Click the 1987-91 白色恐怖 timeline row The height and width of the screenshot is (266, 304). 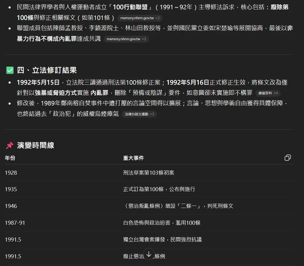[107, 223]
